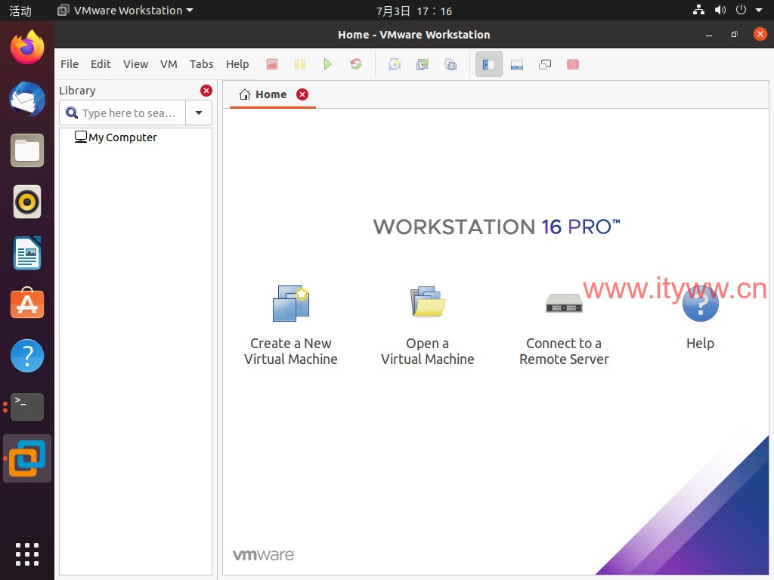Viewport: 774px width, 580px height.
Task: Open the Edit menu
Action: 101,64
